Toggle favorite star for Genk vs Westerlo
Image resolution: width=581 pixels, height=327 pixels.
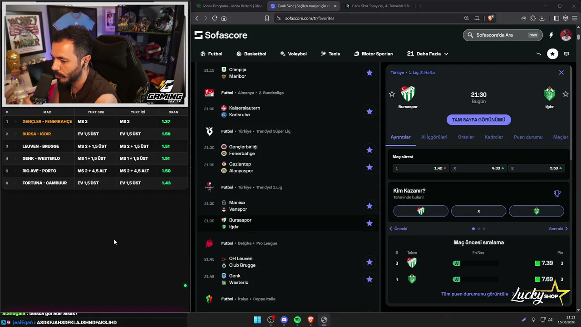click(x=369, y=279)
